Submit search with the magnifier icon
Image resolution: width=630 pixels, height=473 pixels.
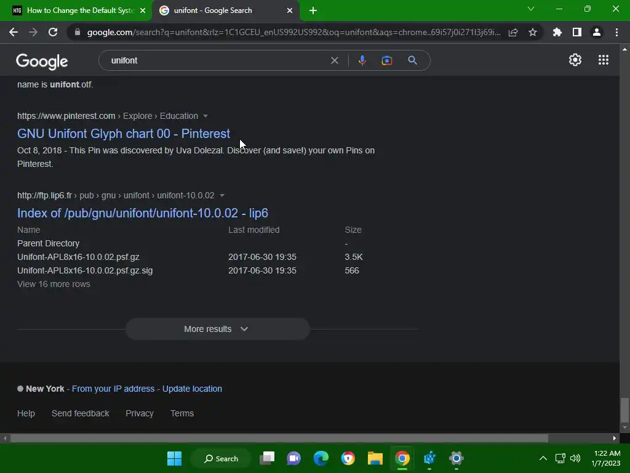coord(413,60)
